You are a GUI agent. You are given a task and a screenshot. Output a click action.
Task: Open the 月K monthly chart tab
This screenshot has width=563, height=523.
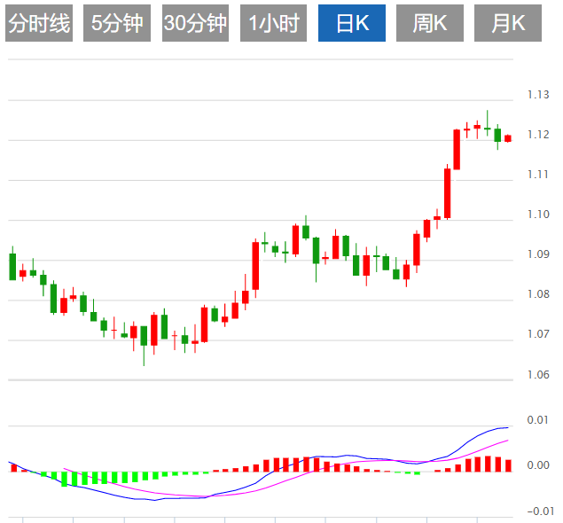[508, 23]
